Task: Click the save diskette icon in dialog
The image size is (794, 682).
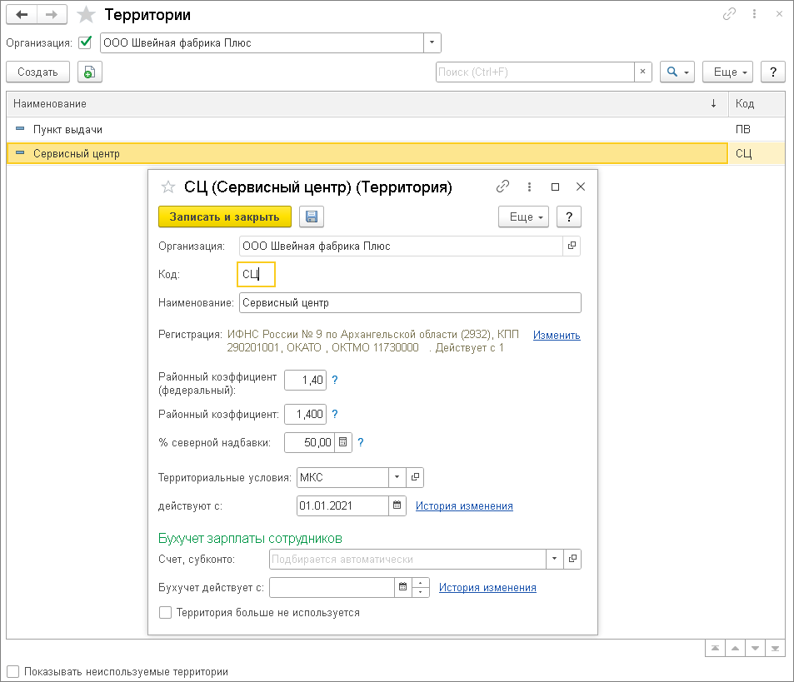Action: tap(312, 217)
